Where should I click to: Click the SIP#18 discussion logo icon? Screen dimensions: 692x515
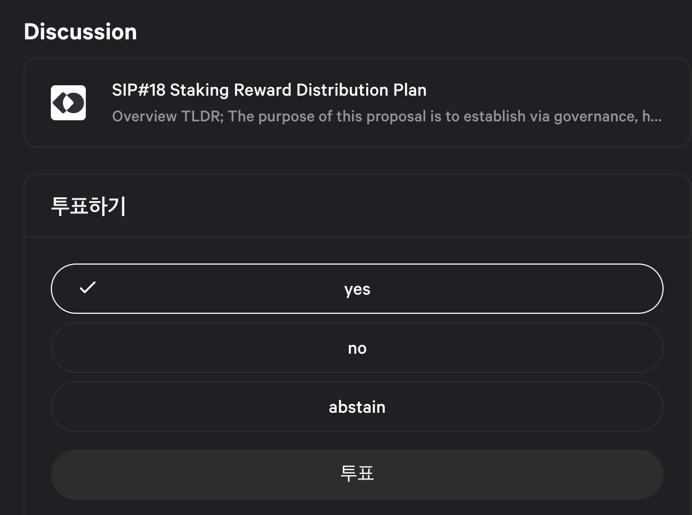(68, 103)
